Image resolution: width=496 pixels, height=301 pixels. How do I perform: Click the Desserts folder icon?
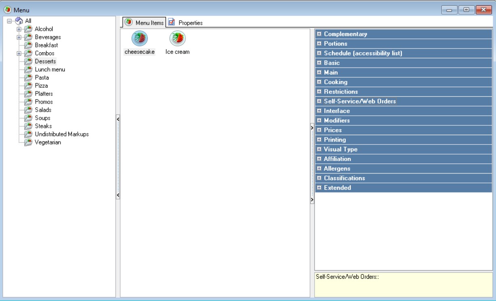click(28, 61)
